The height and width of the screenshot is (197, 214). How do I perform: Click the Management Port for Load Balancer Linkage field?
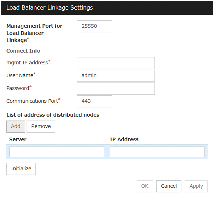pos(94,26)
